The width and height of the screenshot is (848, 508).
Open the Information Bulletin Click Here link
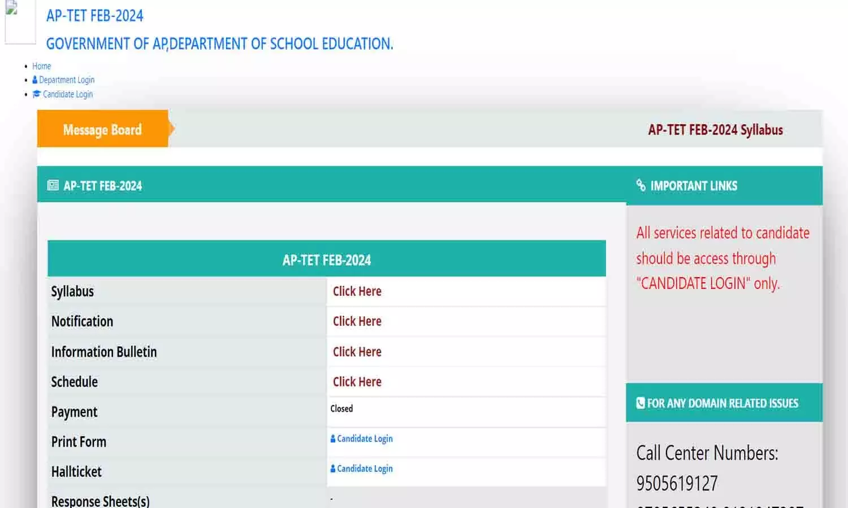357,352
